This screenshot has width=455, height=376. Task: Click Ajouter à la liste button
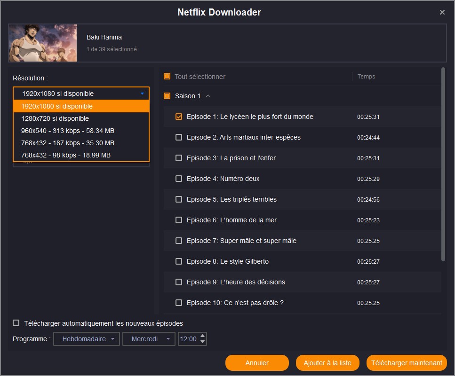[x=327, y=363]
